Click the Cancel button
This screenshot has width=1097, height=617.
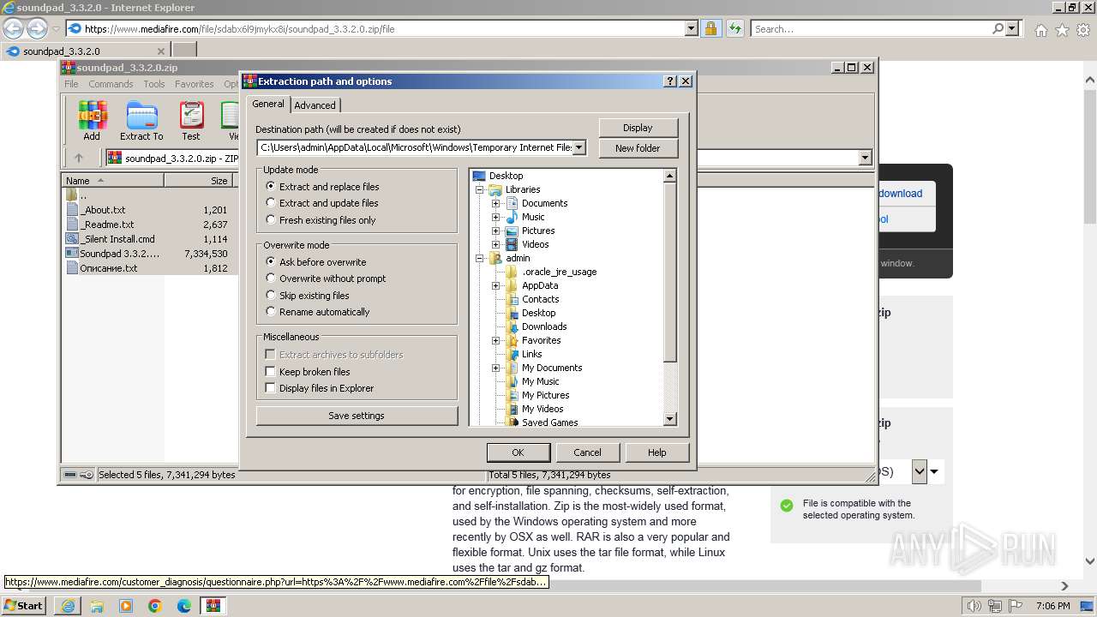point(587,452)
